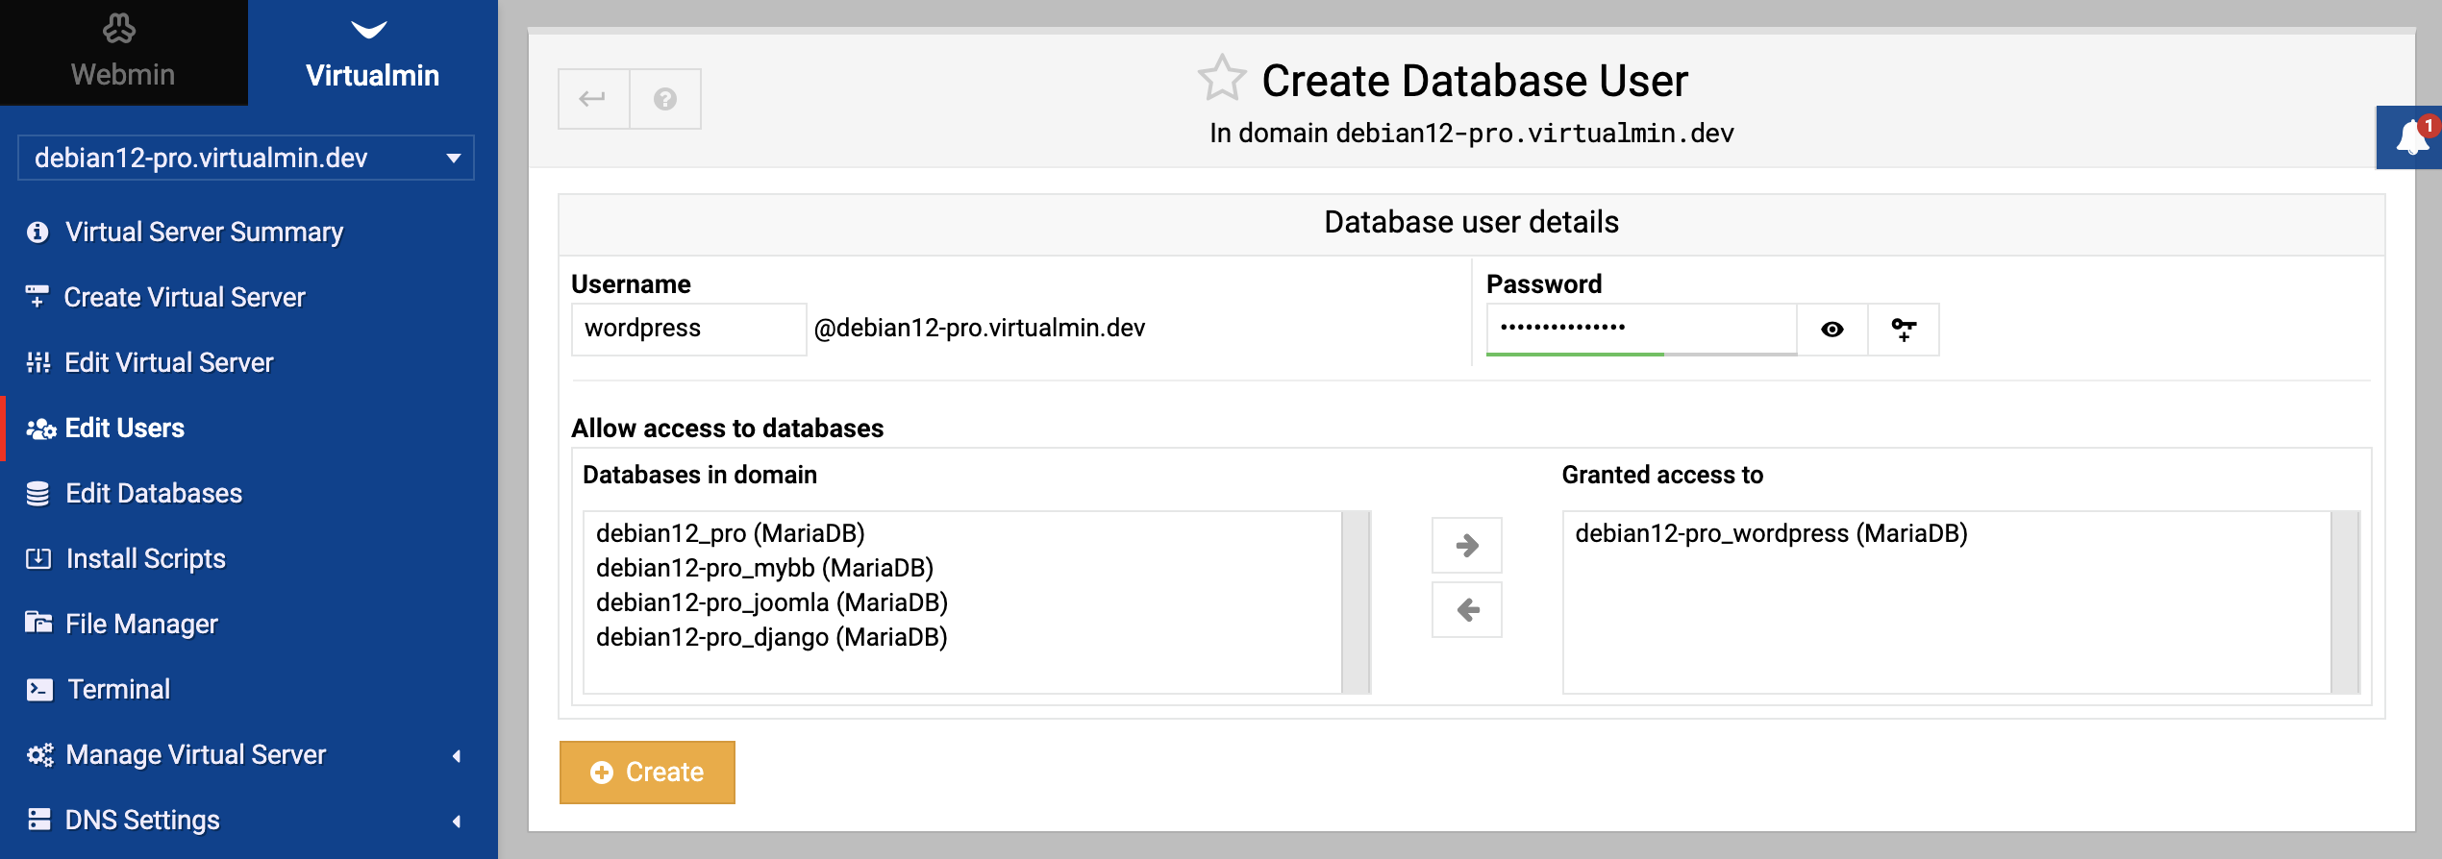The height and width of the screenshot is (859, 2442).
Task: Favorite the page with star icon
Action: click(1222, 79)
